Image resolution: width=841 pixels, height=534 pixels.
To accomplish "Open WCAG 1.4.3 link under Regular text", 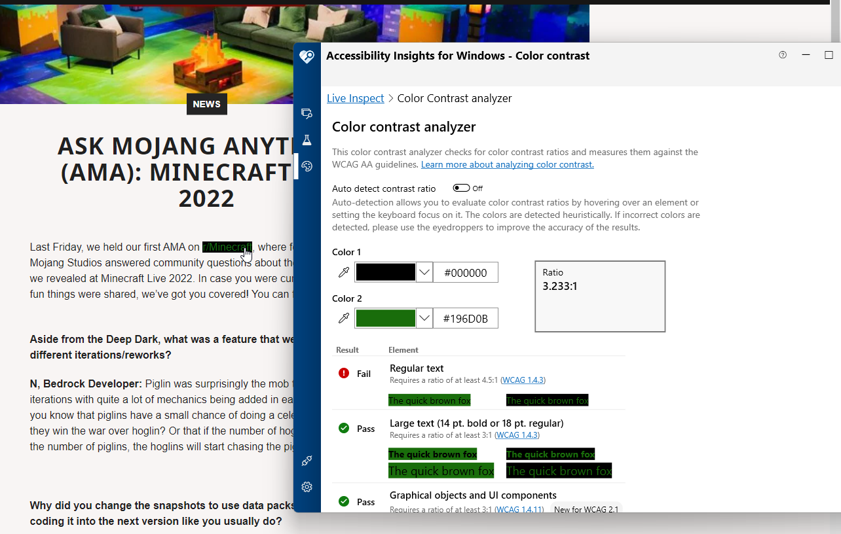I will tap(523, 380).
